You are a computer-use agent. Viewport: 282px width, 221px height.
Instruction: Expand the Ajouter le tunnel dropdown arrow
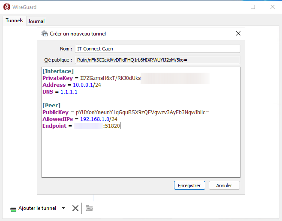pos(63,208)
